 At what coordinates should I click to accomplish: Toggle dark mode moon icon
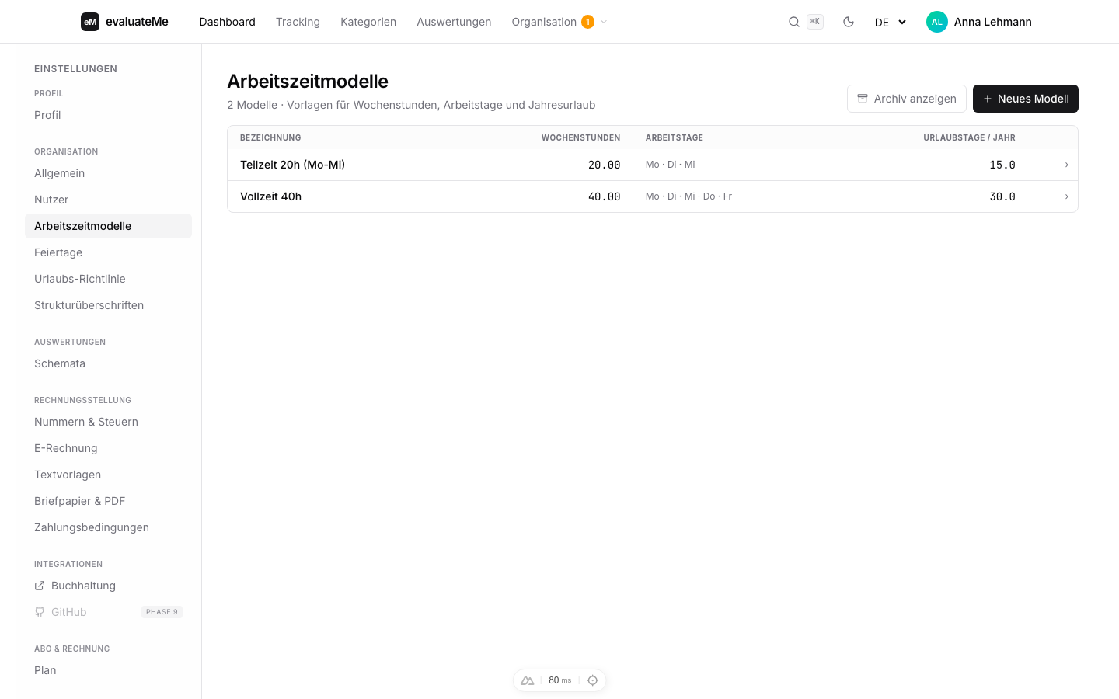coord(849,22)
